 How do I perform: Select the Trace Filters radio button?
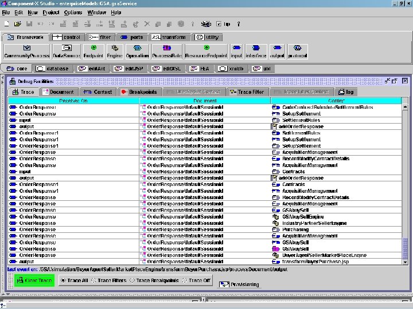point(93,280)
